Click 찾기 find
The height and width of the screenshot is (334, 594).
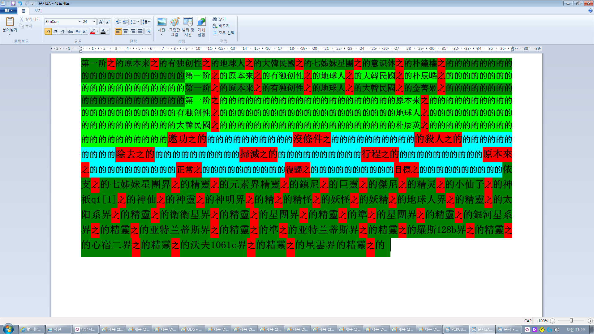219,19
